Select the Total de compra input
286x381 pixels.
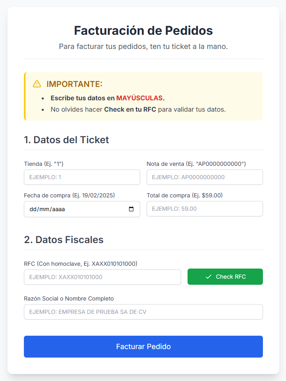point(205,209)
